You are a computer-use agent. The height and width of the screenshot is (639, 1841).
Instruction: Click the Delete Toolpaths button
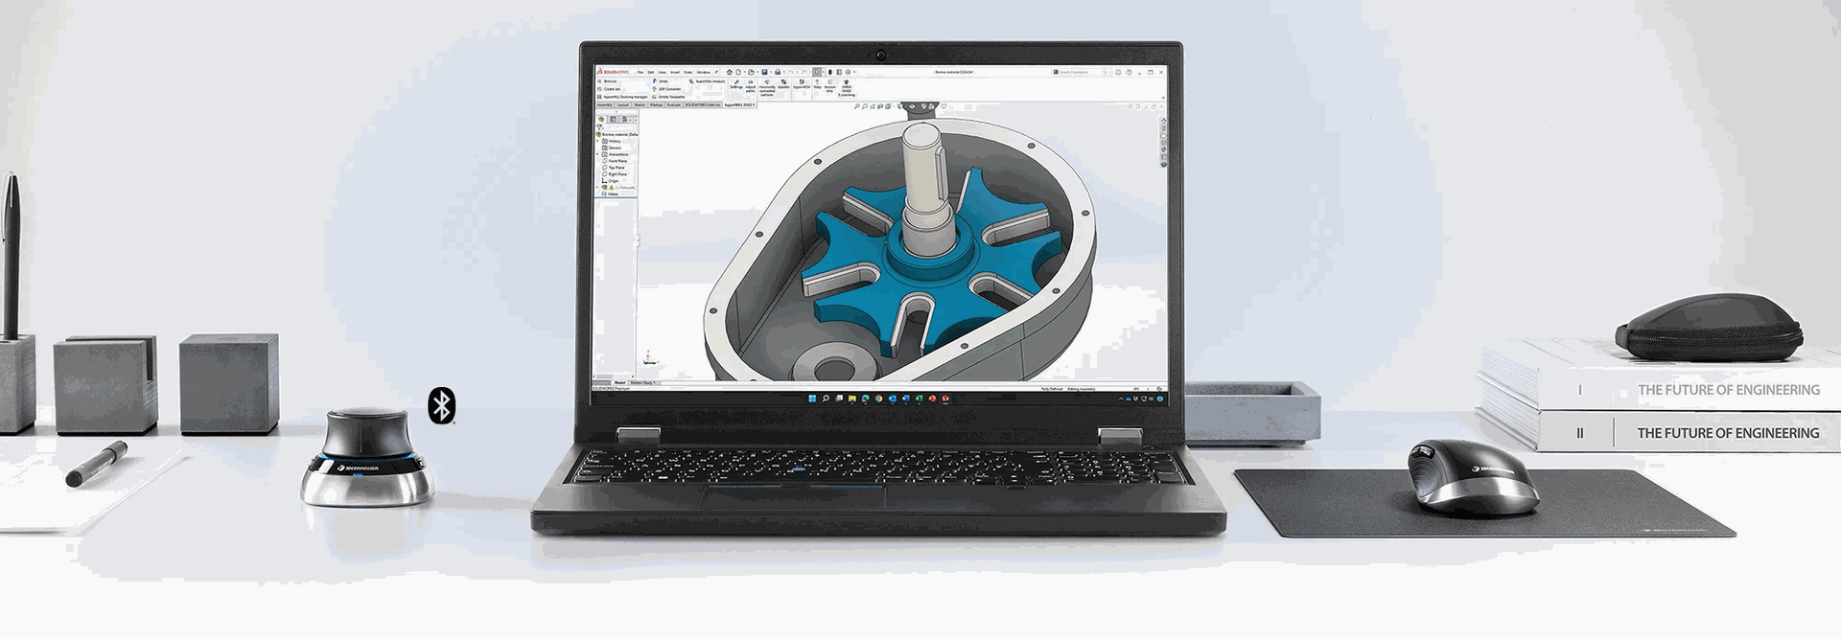(x=670, y=97)
